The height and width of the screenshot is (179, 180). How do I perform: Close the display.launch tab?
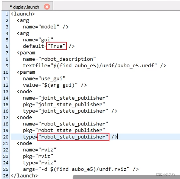47,7
